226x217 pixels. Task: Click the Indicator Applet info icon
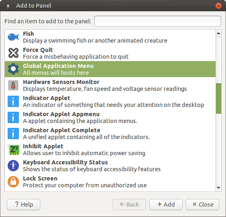13,101
